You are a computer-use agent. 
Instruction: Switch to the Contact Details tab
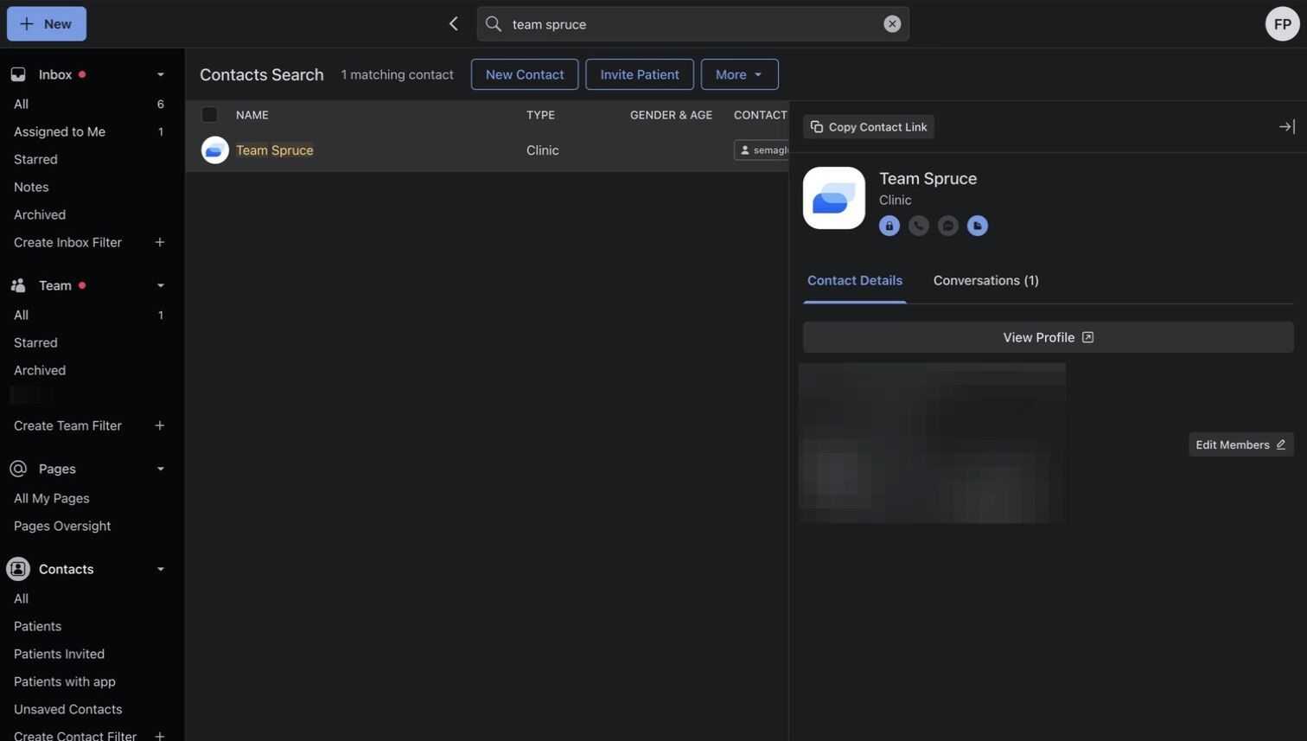click(x=855, y=280)
